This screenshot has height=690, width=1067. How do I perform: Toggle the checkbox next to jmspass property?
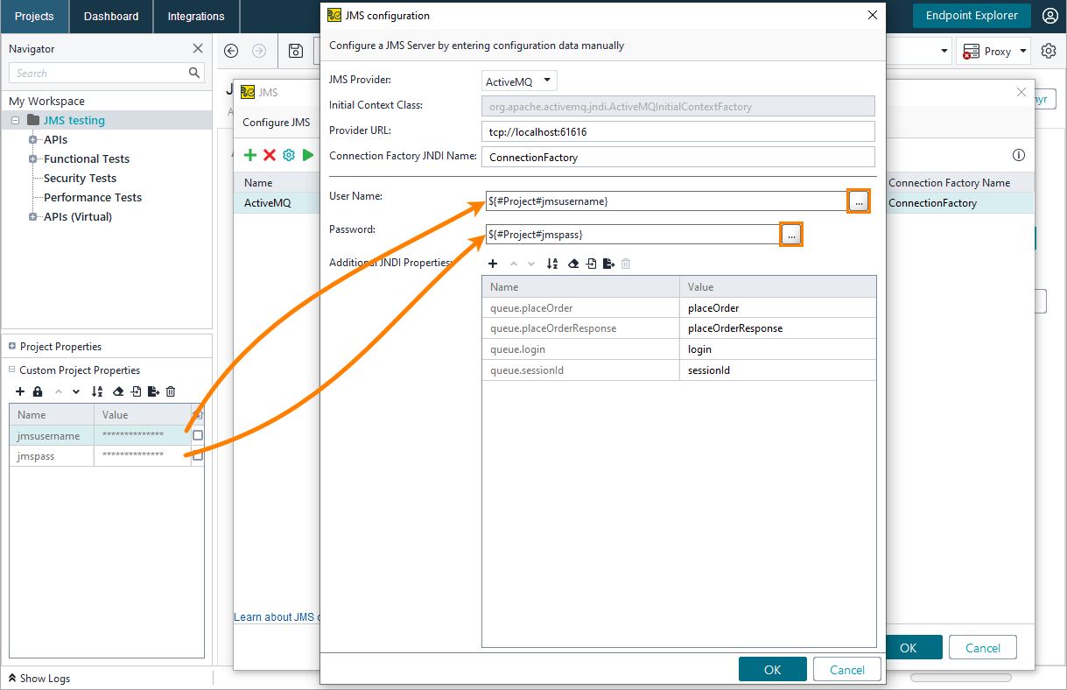(200, 455)
